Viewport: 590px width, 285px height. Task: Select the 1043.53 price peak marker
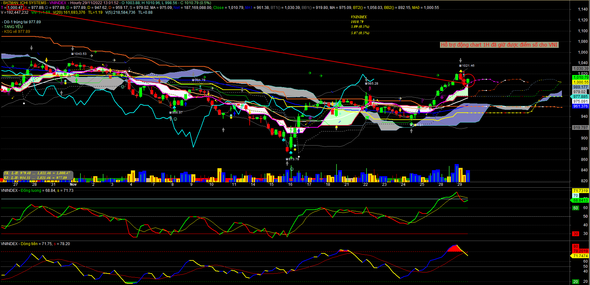pyautogui.click(x=79, y=54)
